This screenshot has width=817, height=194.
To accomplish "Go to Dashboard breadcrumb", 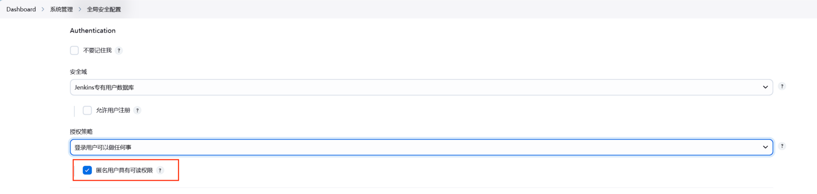I will [x=21, y=9].
